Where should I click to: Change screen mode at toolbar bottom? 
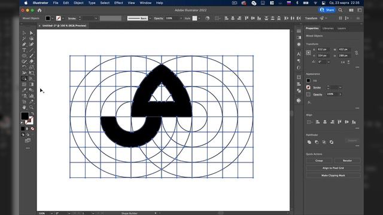coord(28,141)
